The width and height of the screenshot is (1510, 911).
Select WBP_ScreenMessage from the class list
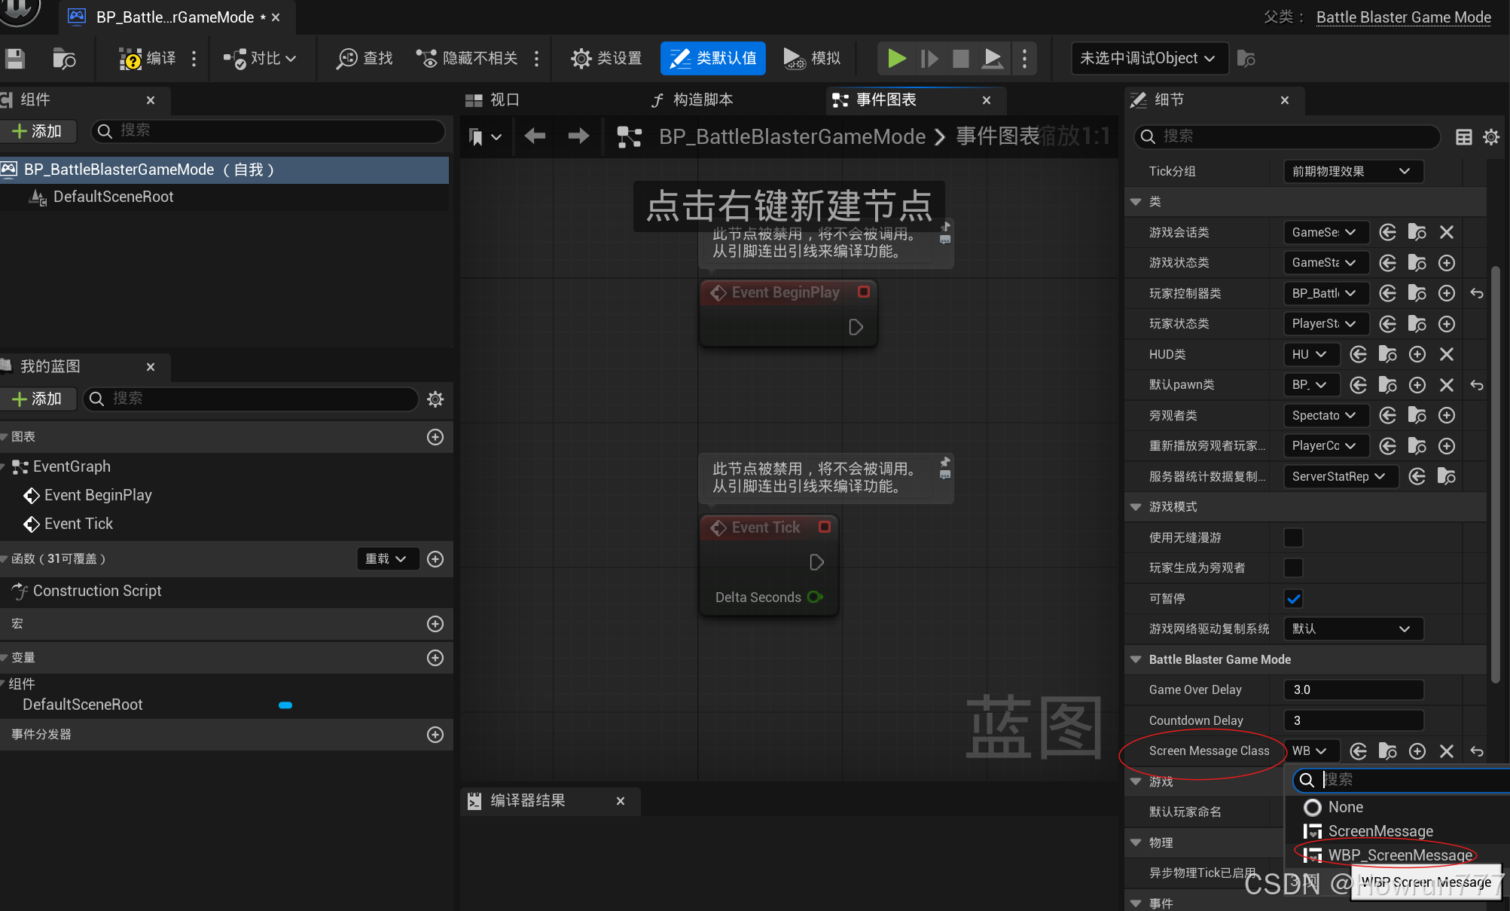pyautogui.click(x=1399, y=855)
